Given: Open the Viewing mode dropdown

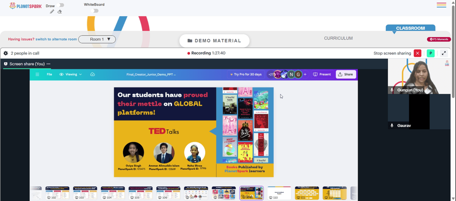Looking at the screenshot, I should [x=71, y=74].
